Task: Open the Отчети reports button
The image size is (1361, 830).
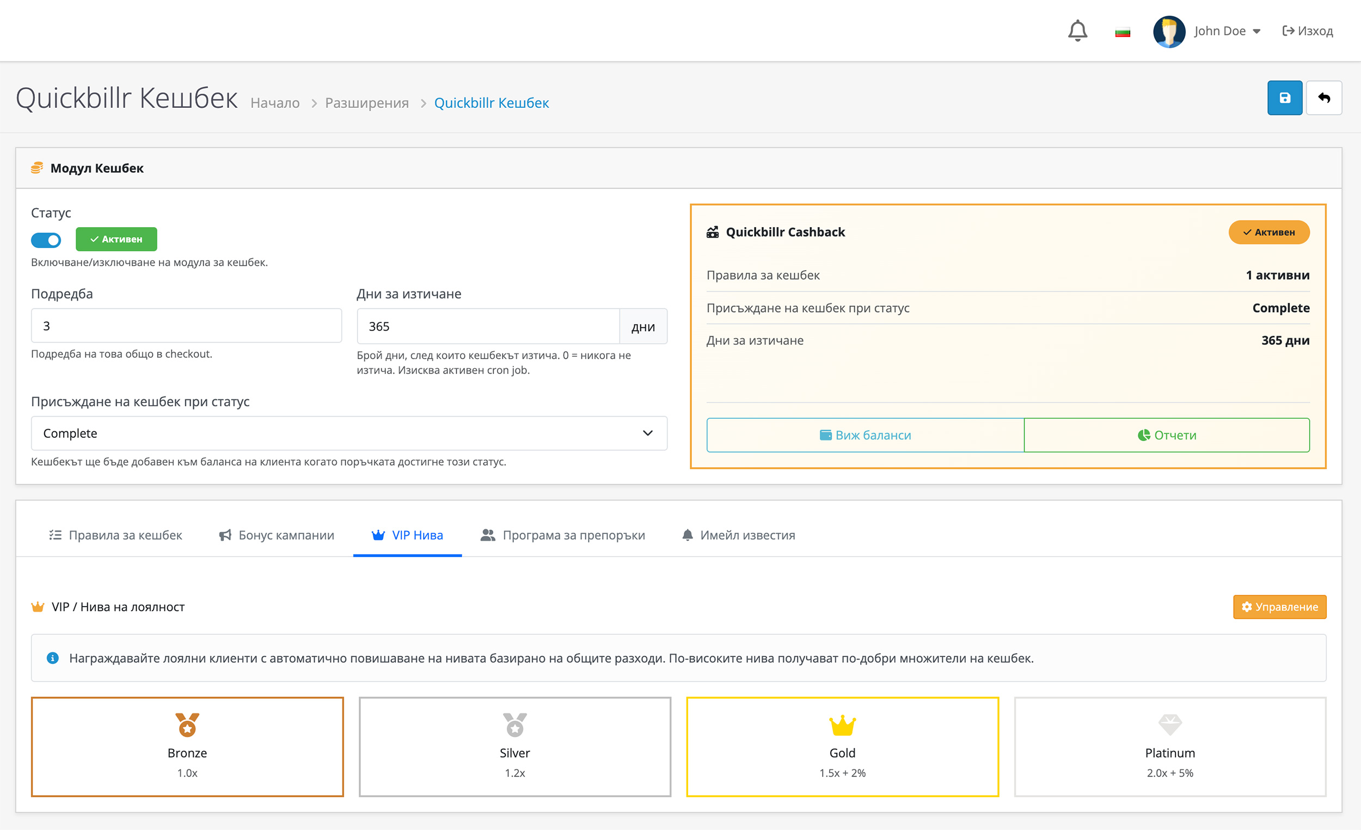Action: click(1167, 435)
